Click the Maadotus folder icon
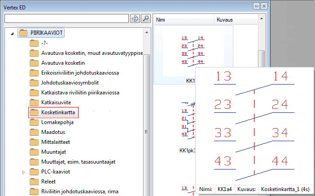Screen dimensions: 315x196 click(x=34, y=132)
